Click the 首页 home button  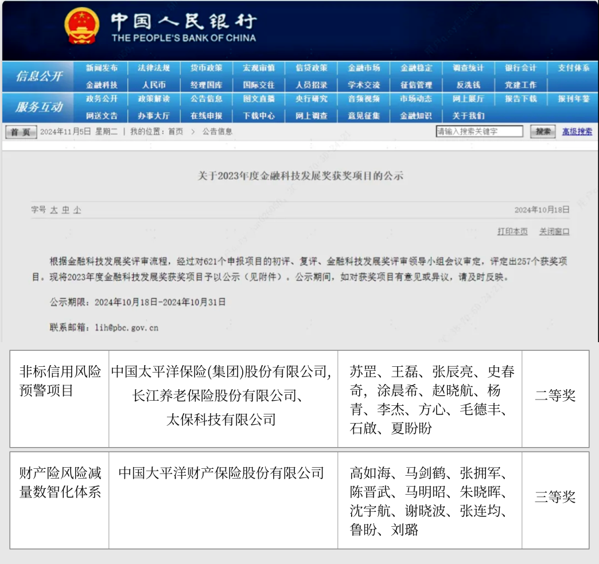tap(20, 131)
